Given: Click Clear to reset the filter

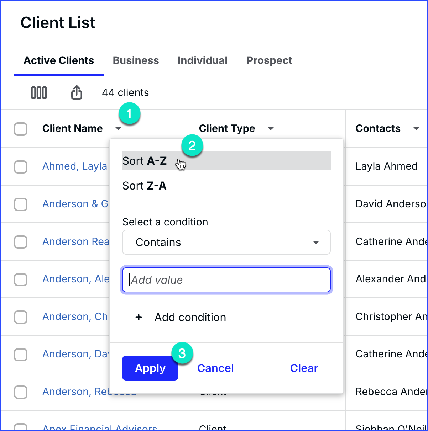Looking at the screenshot, I should pyautogui.click(x=304, y=368).
